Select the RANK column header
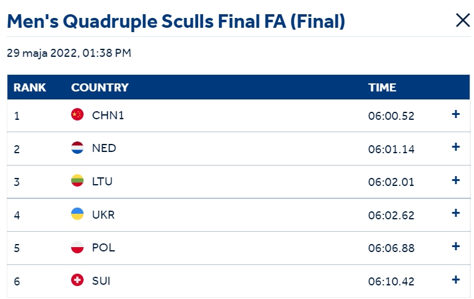474x299 pixels. click(x=30, y=88)
